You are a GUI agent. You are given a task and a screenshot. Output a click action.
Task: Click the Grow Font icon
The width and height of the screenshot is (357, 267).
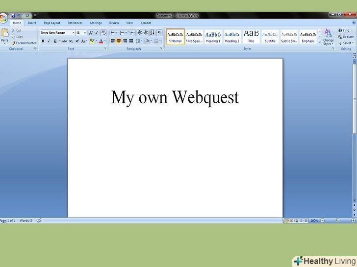(x=91, y=33)
